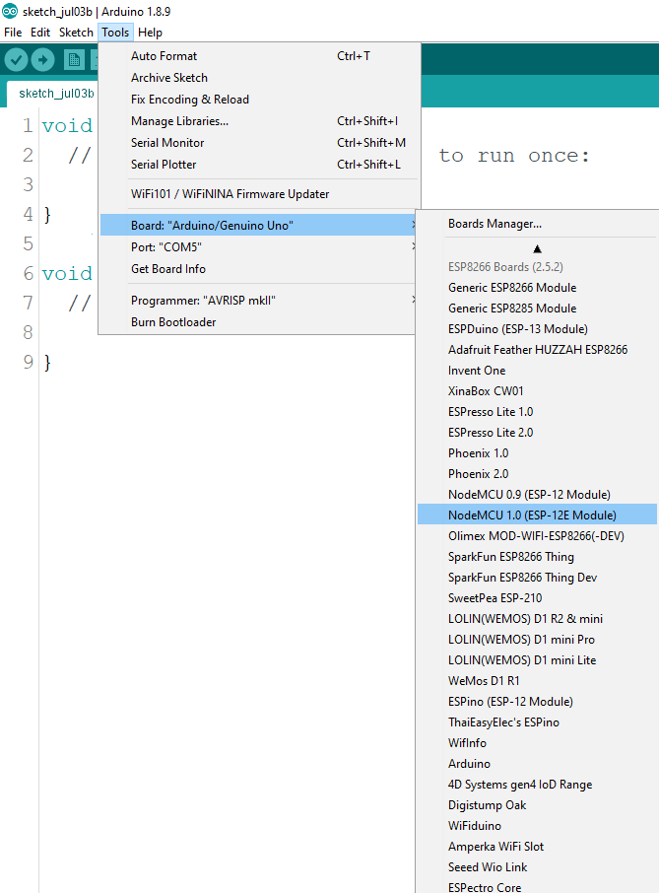Open the Edit menu
The image size is (659, 893).
[40, 33]
